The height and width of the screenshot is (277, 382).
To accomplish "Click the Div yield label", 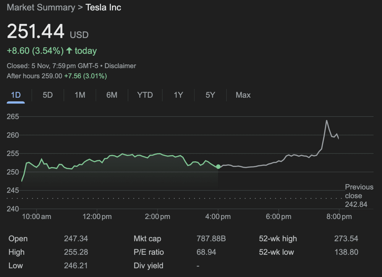I will click(x=148, y=265).
